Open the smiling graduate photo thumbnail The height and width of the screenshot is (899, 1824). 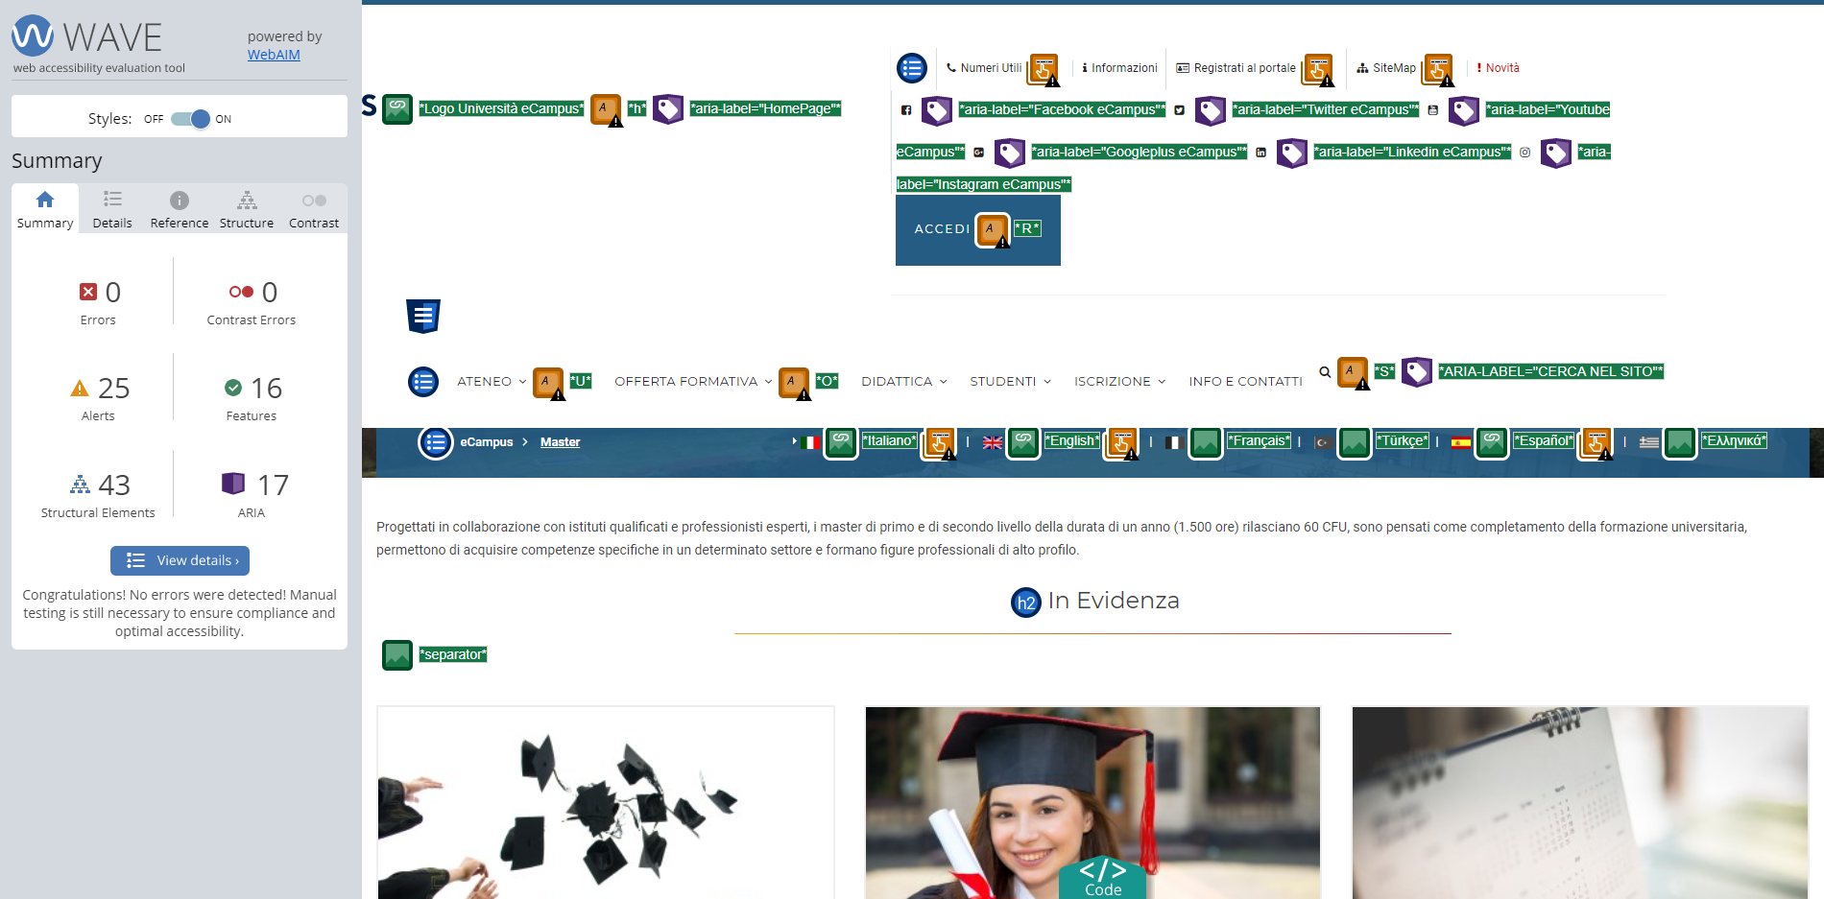1092,802
